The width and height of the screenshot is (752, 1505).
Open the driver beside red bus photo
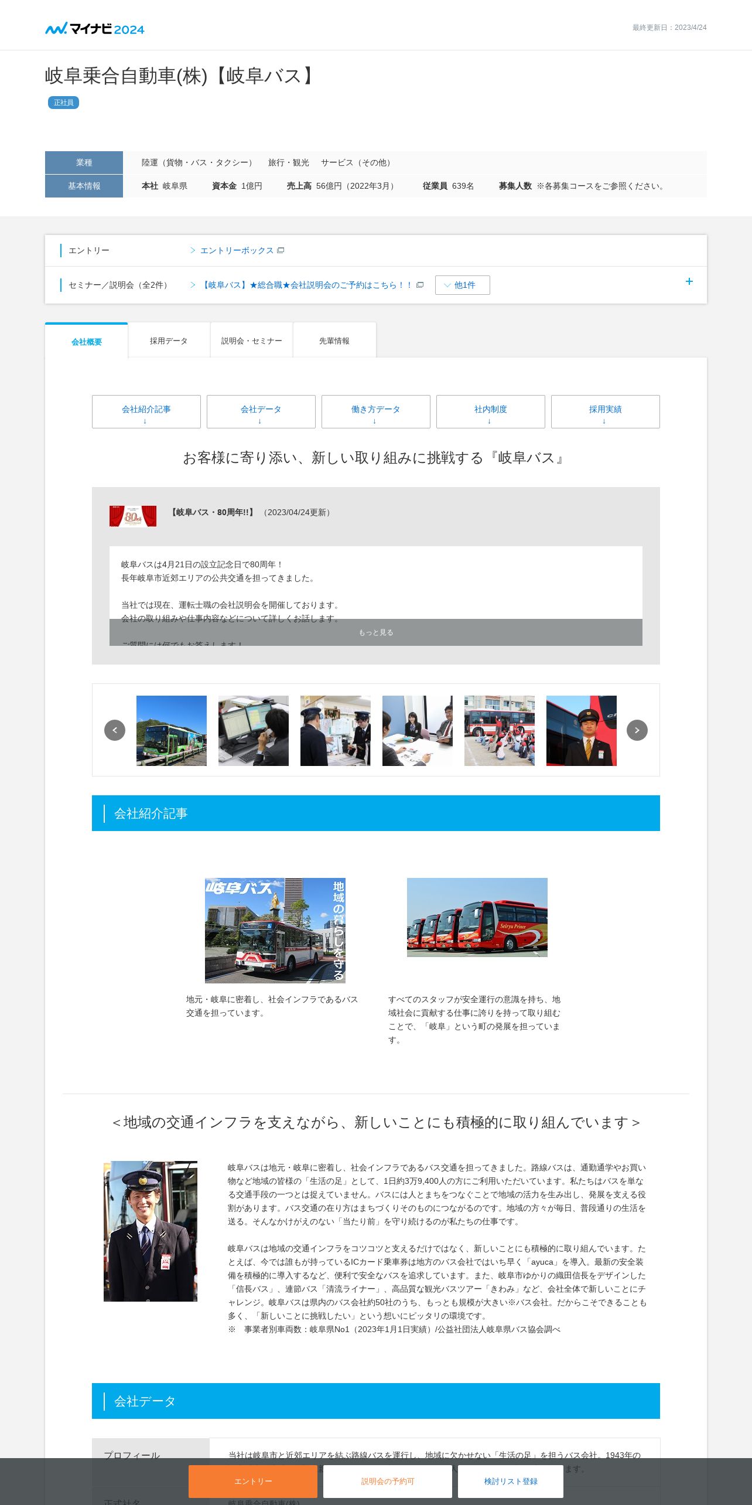tap(582, 731)
